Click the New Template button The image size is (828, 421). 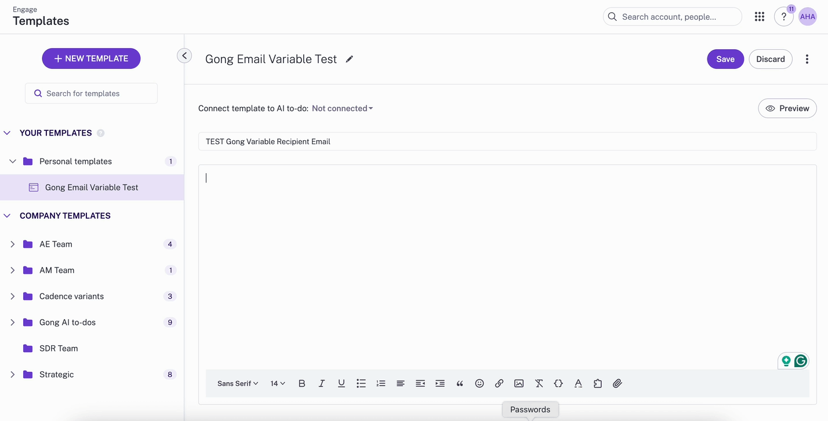coord(91,58)
